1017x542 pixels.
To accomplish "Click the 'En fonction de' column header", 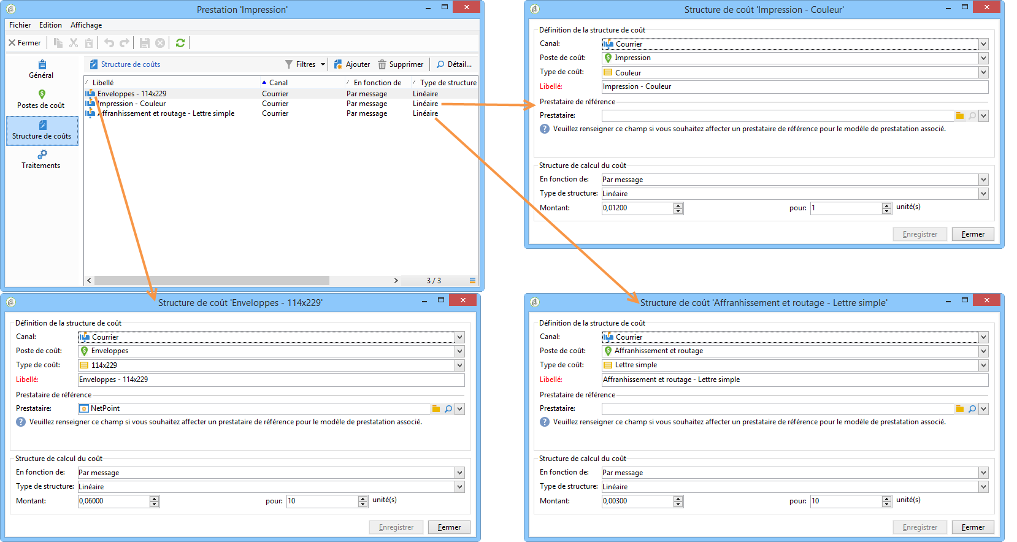I will pos(377,83).
